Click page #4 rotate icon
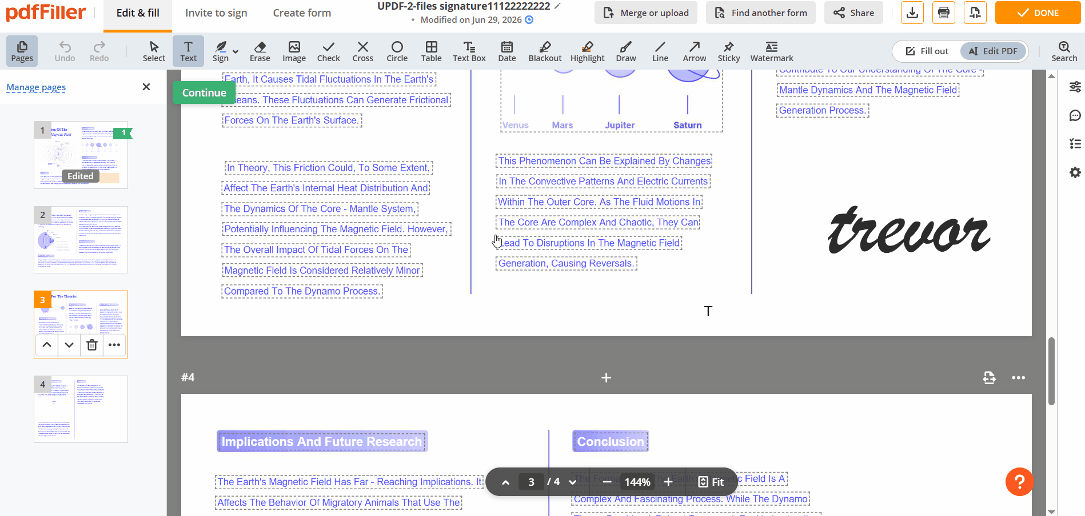 click(x=990, y=377)
